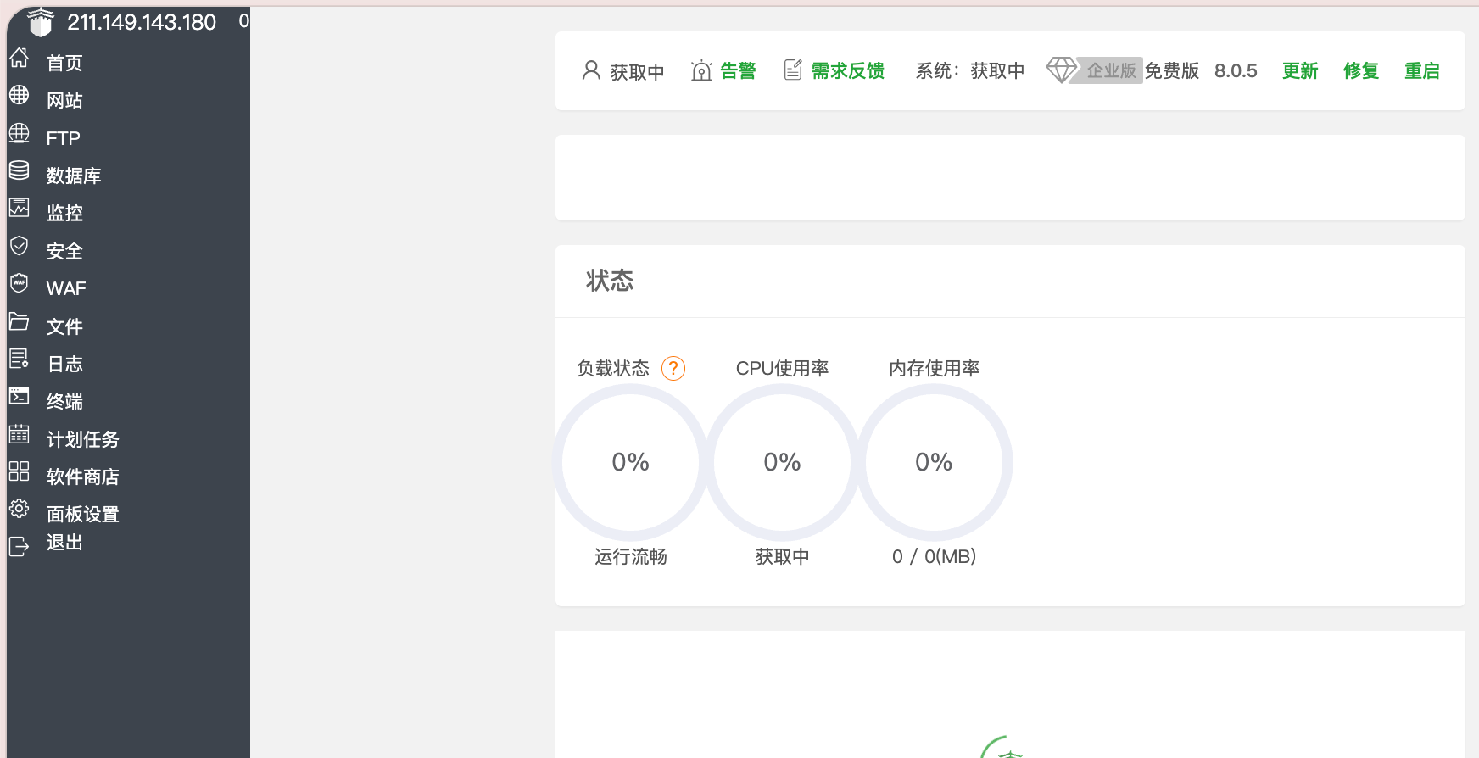Click the WAF shield icon
This screenshot has width=1479, height=758.
pos(19,283)
